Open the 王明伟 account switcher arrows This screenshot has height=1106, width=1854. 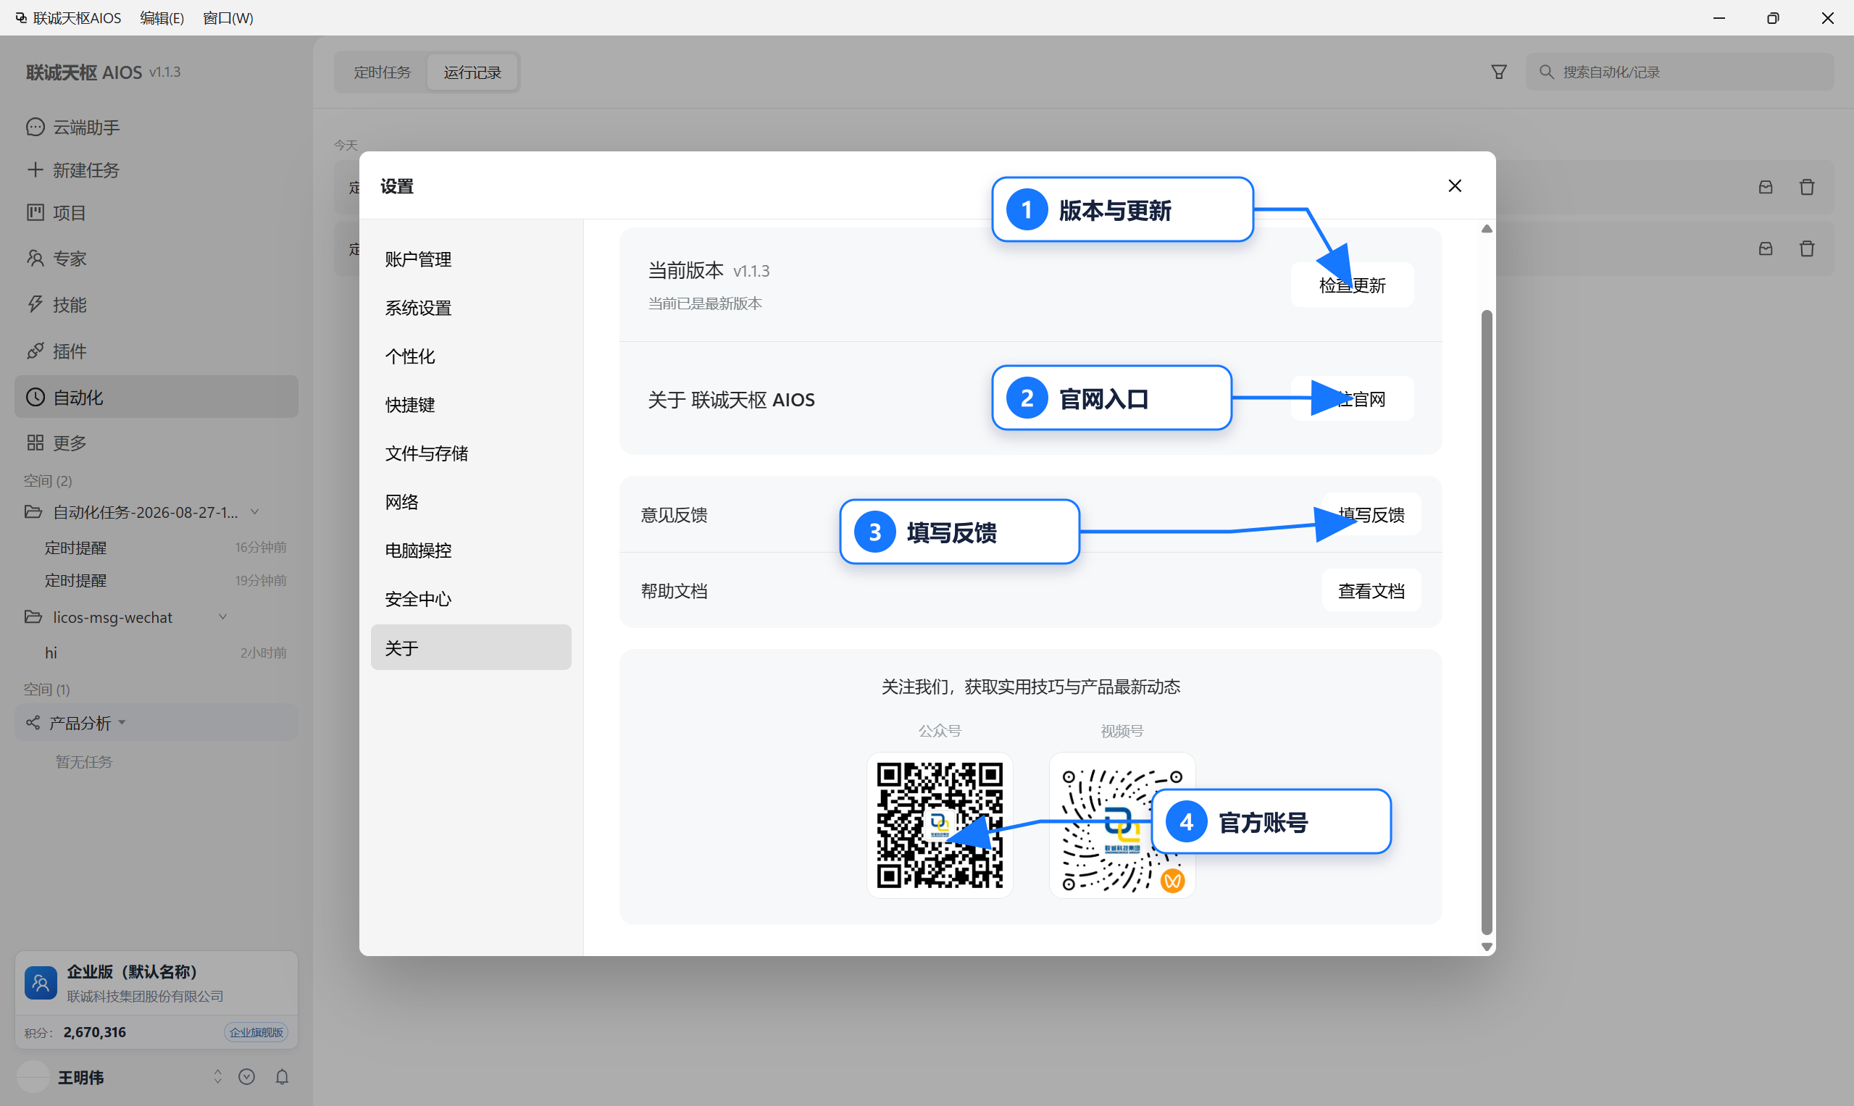(x=217, y=1077)
